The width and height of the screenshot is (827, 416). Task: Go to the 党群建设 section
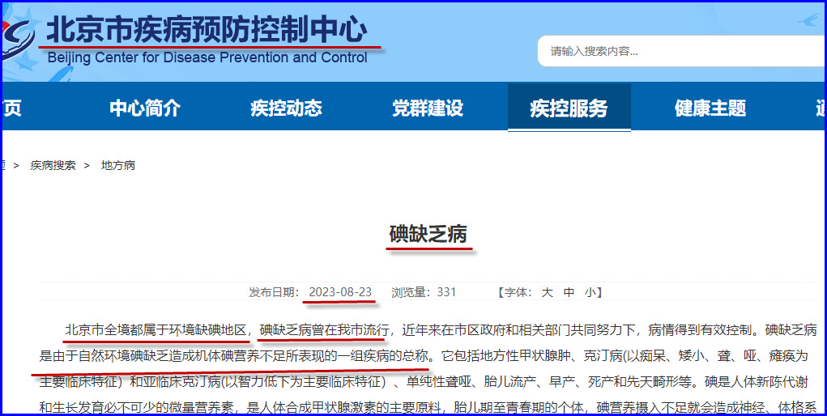click(x=428, y=108)
